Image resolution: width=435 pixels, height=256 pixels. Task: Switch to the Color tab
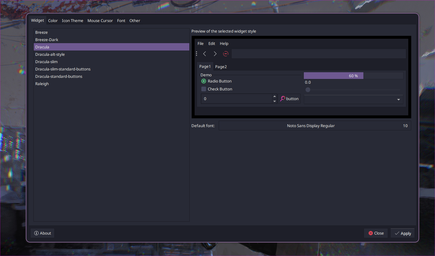pos(53,21)
